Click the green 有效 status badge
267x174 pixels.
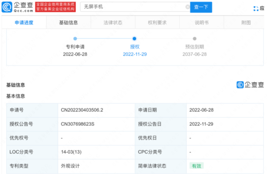(x=197, y=166)
